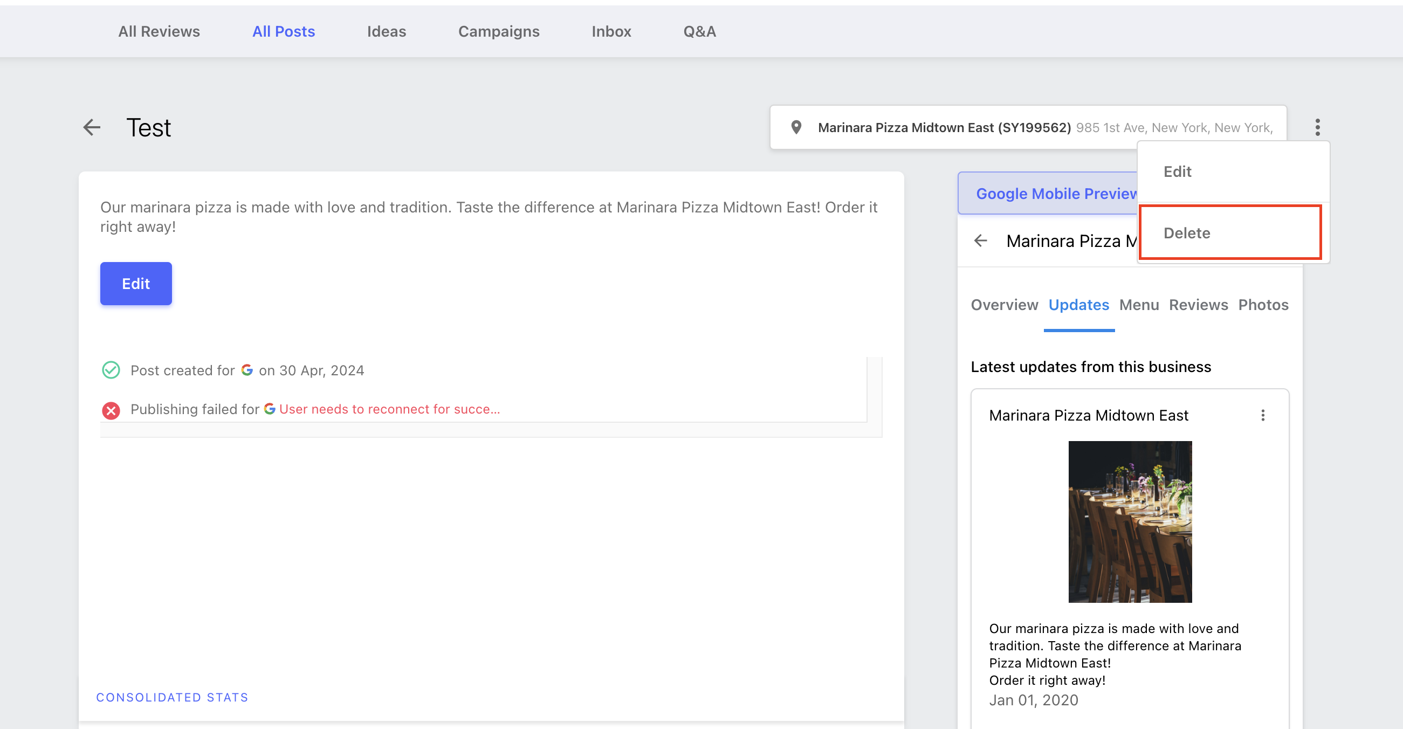1403x729 pixels.
Task: Click the preview card caption text
Action: pos(1115,654)
